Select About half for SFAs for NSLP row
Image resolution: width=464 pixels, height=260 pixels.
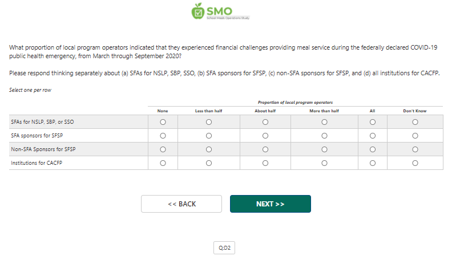click(265, 122)
